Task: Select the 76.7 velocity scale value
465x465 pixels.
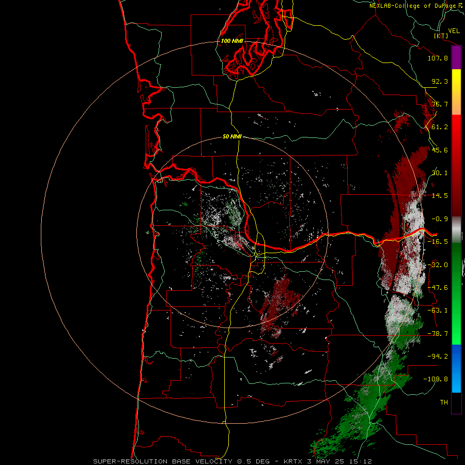Action: click(x=440, y=104)
